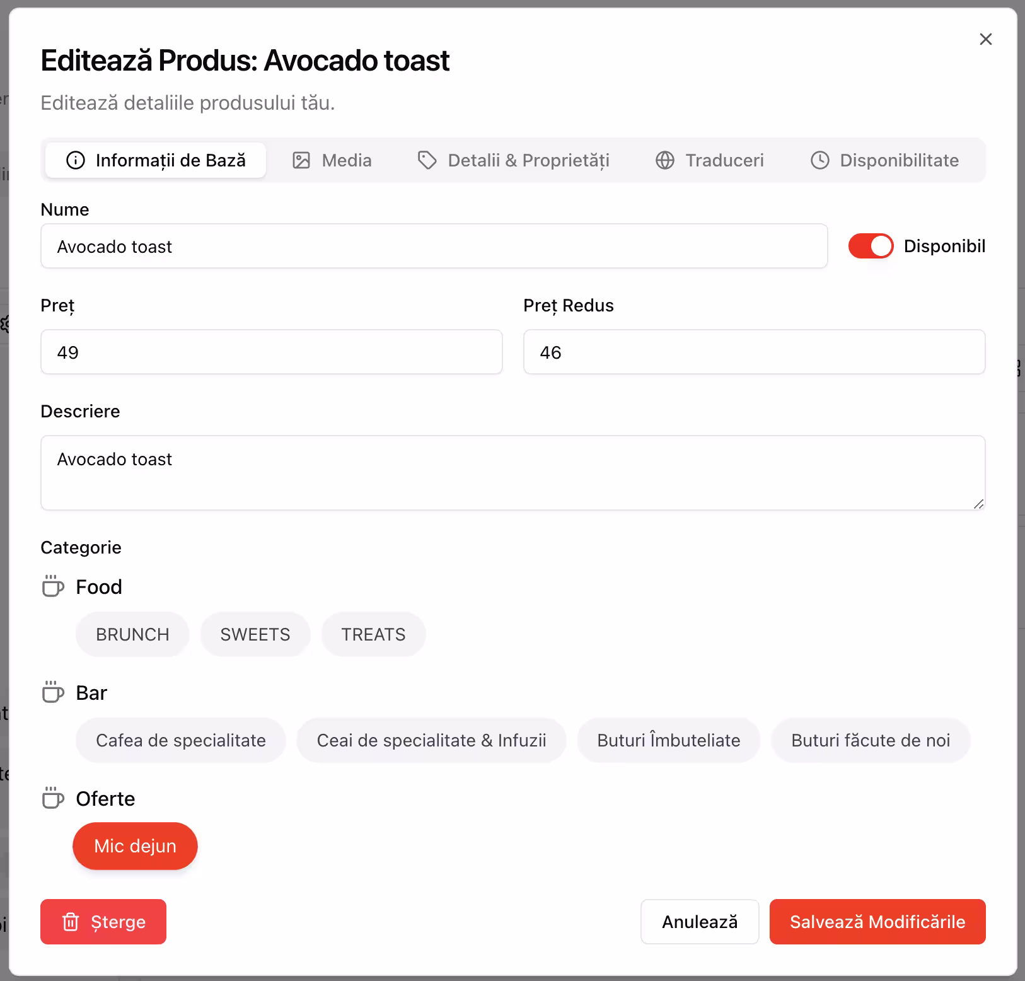The width and height of the screenshot is (1025, 981).
Task: Choose Cafea de specialitate category
Action: pyautogui.click(x=181, y=740)
